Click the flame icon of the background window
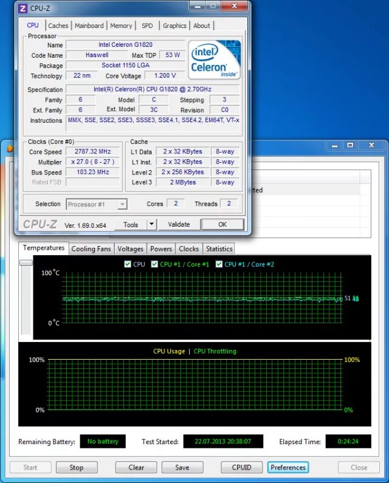This screenshot has width=389, height=483. tap(10, 148)
